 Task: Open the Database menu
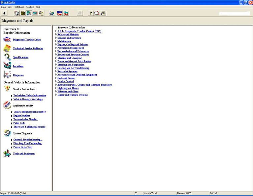coord(19,7)
